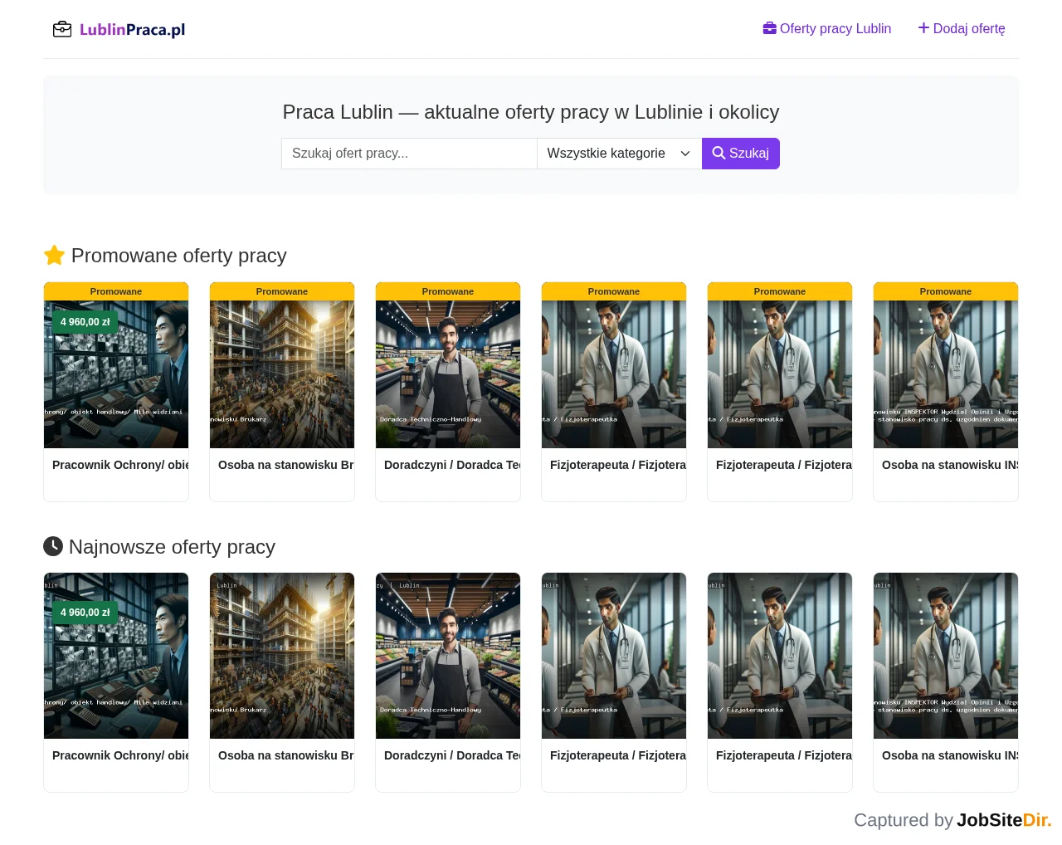This screenshot has width=1062, height=845.
Task: Open first promoted Fizjoterapeuta offer thumbnail
Action: point(614,374)
